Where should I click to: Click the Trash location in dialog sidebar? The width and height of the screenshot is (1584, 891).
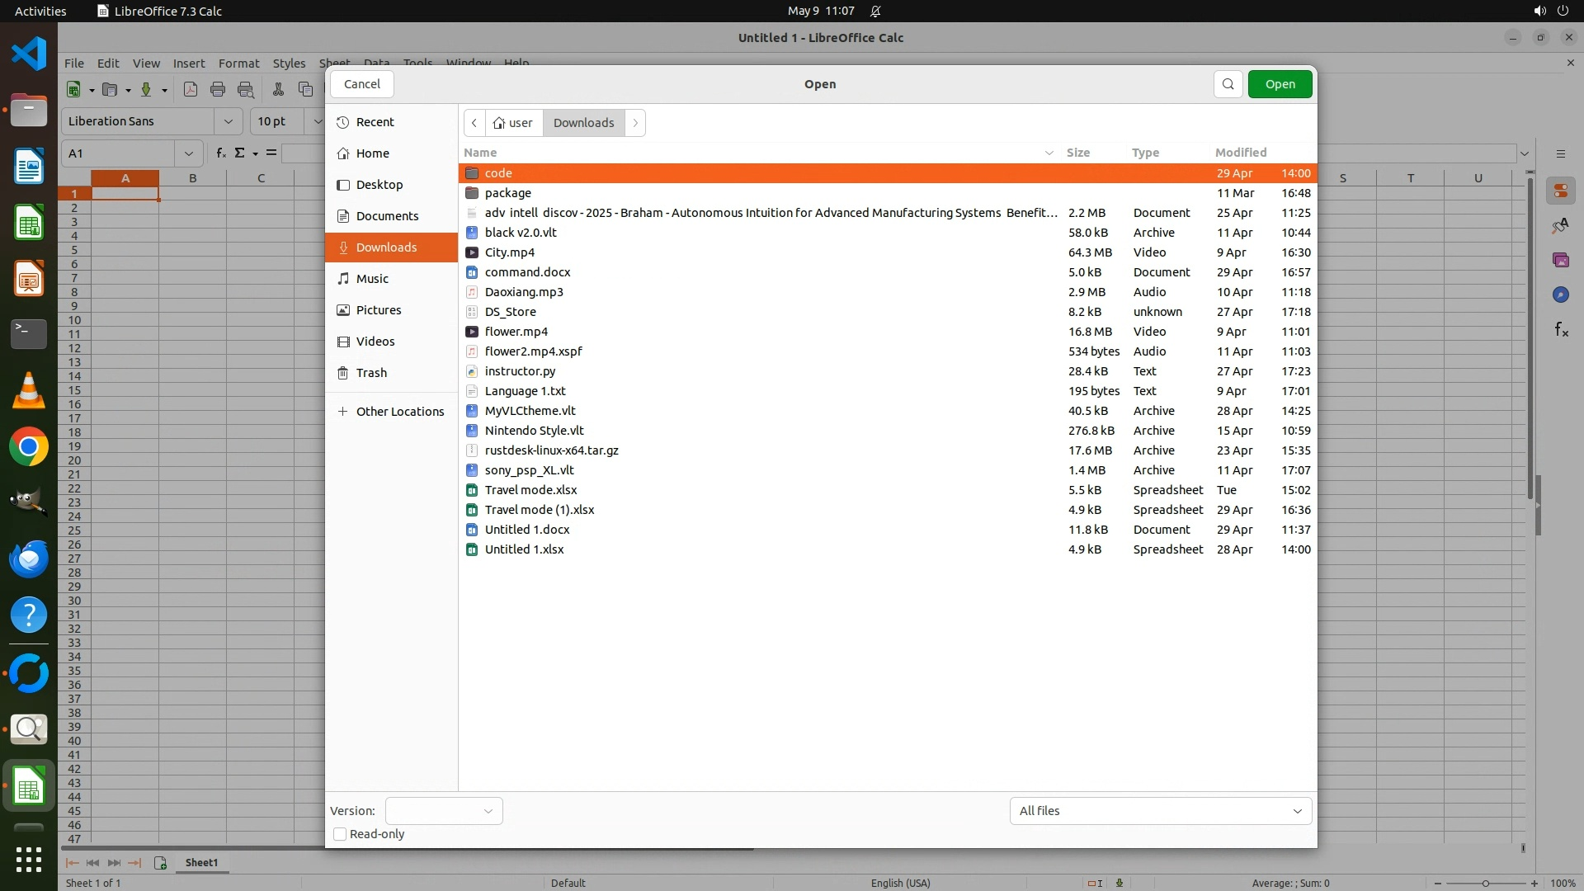[x=371, y=373]
